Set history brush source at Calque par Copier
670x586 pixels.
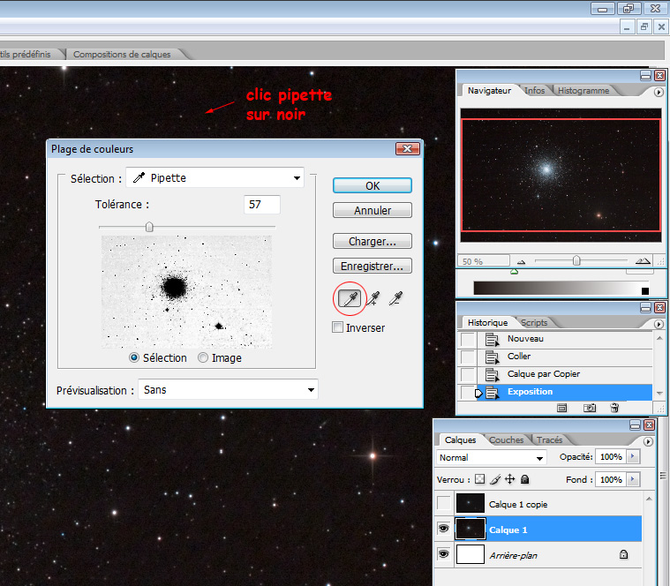tap(468, 375)
